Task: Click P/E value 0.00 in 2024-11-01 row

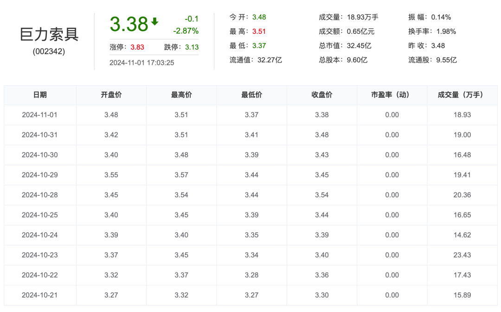Action: pos(392,115)
